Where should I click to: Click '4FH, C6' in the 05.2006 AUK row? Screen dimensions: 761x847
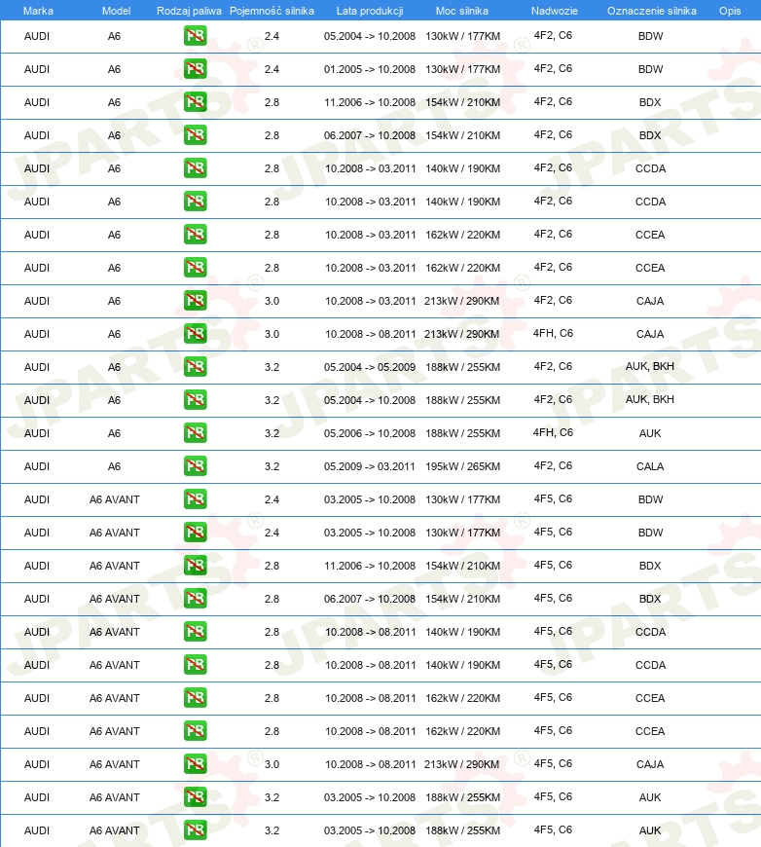[553, 432]
